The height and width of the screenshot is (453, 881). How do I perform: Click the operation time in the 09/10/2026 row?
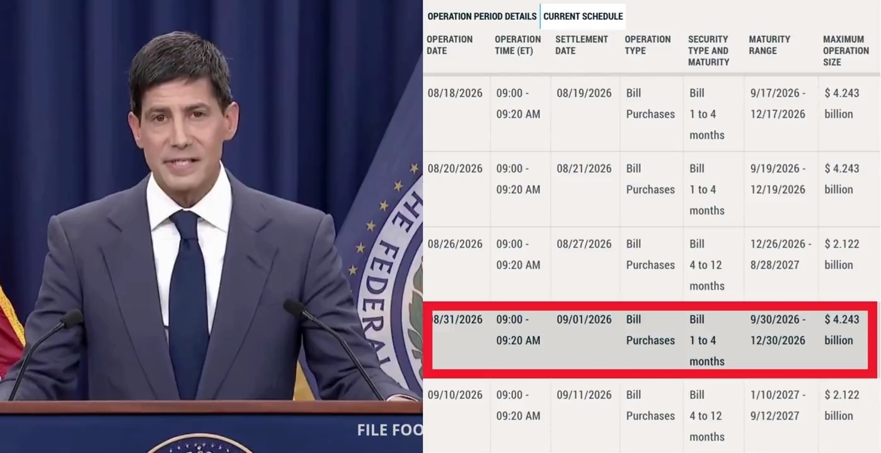point(518,406)
